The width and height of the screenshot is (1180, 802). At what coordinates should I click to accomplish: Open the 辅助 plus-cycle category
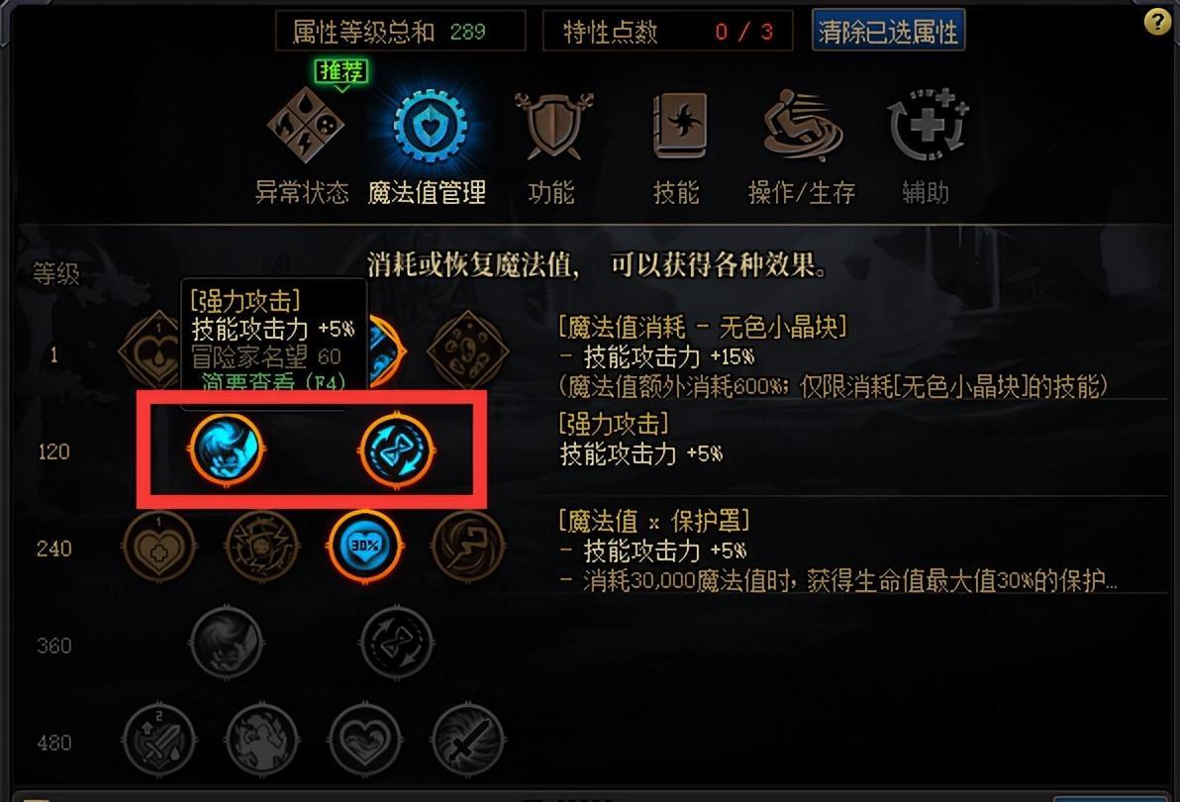(927, 125)
